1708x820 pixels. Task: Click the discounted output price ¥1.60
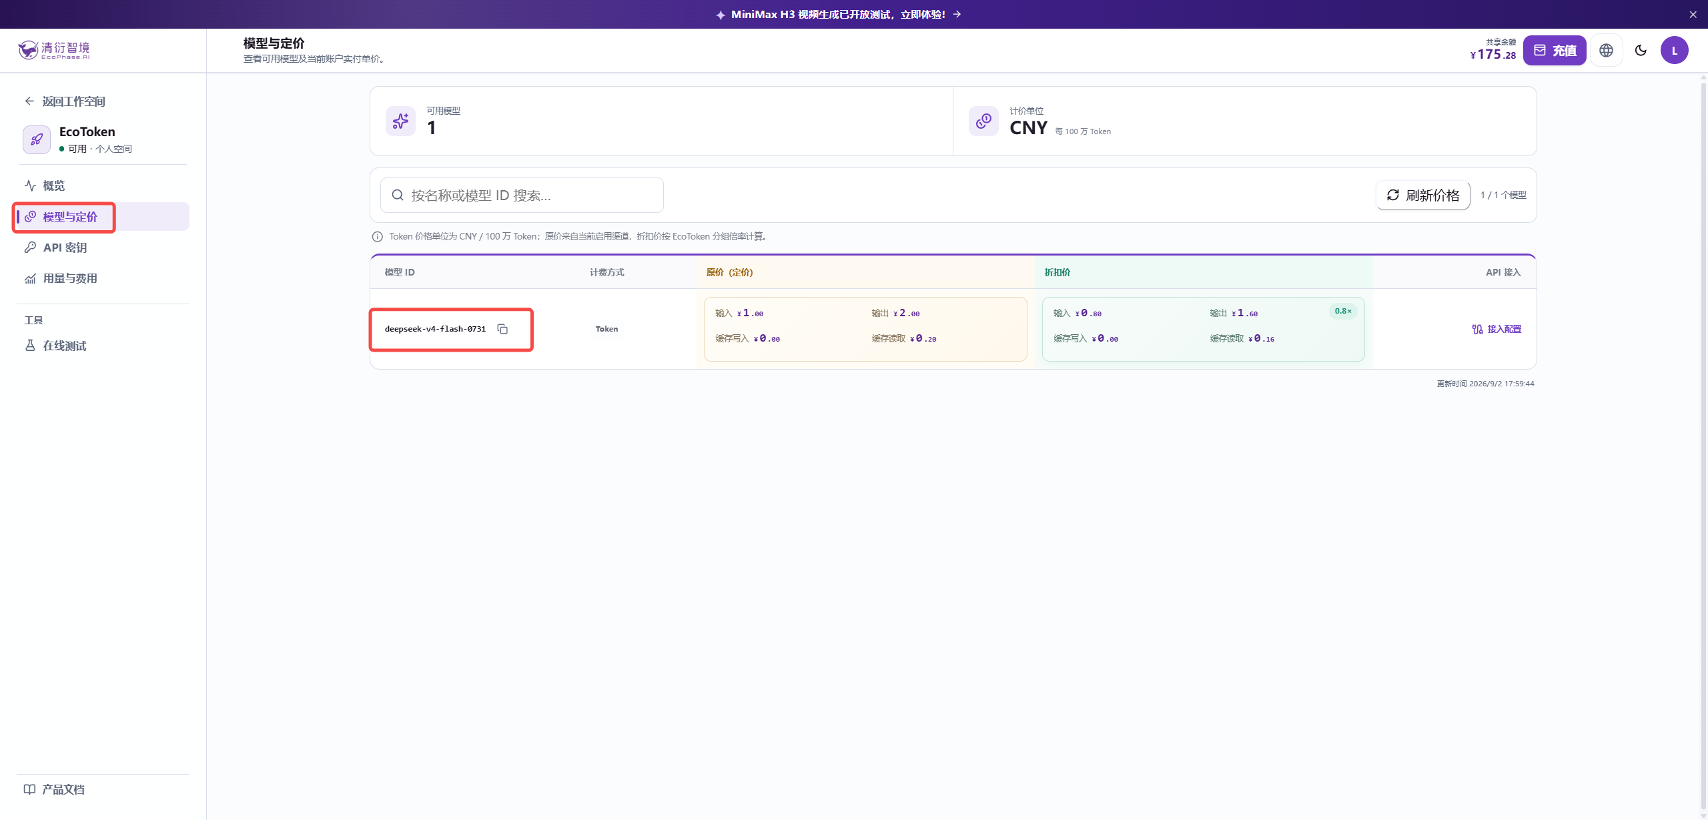(1244, 313)
